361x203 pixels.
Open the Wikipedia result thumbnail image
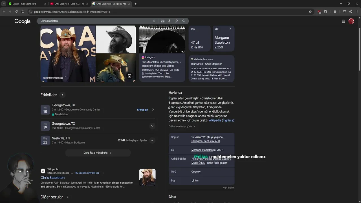tap(147, 178)
